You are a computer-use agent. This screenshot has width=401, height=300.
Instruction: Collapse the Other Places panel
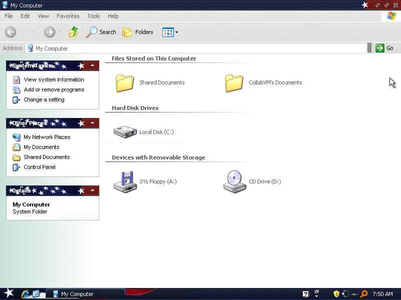pyautogui.click(x=92, y=123)
